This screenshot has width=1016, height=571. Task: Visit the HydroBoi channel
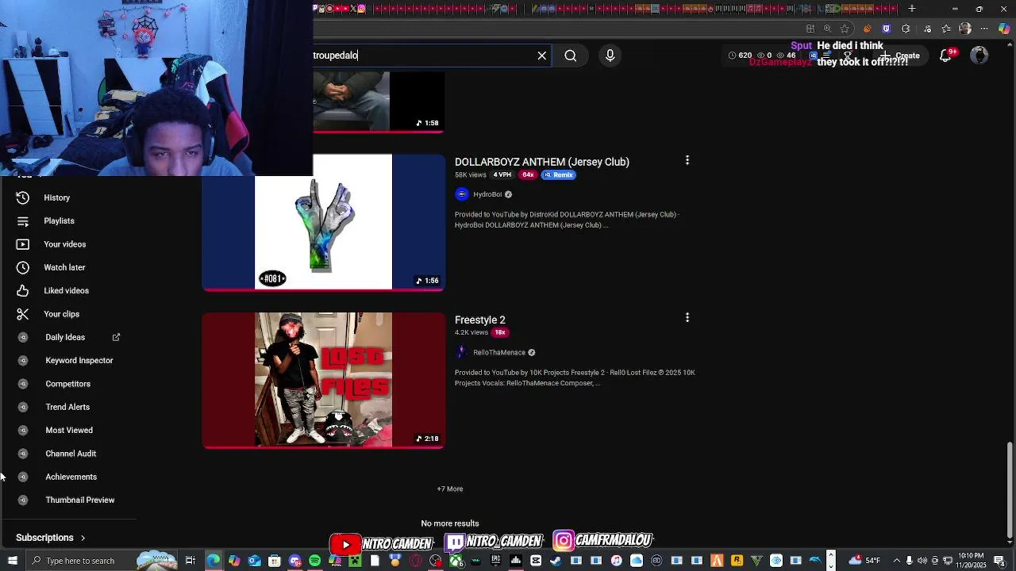click(x=487, y=194)
